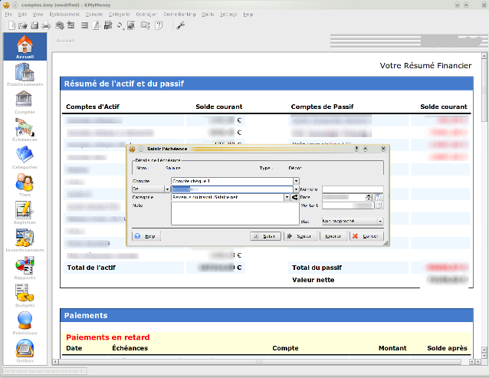
Task: Open the Investissements sidebar view
Action: (x=25, y=241)
